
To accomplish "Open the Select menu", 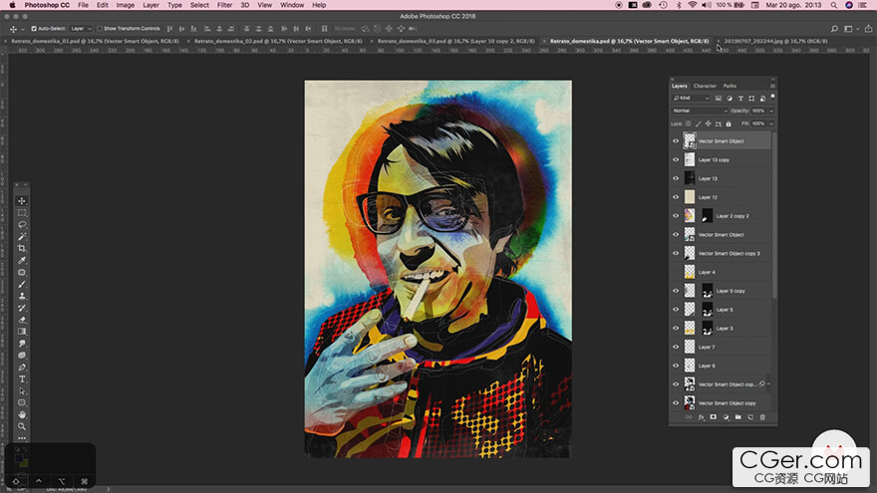I will point(199,5).
